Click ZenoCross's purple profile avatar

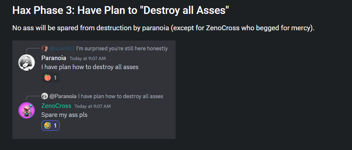click(27, 110)
